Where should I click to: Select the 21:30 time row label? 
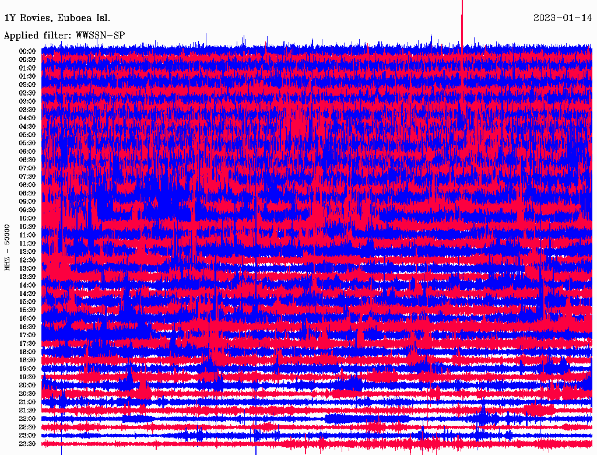pyautogui.click(x=27, y=410)
